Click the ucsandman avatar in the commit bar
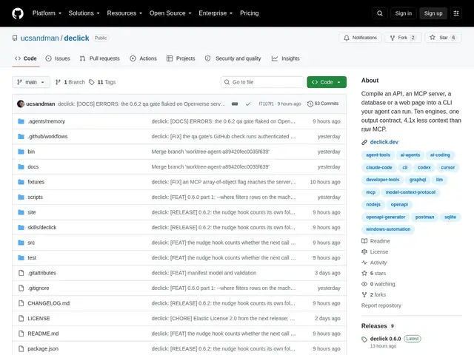 tap(21, 104)
